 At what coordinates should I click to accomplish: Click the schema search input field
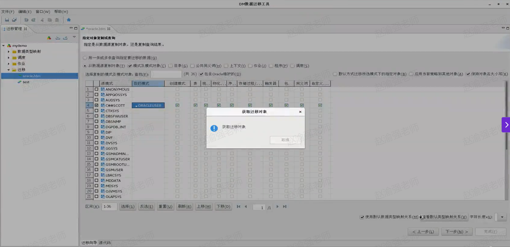click(x=166, y=74)
